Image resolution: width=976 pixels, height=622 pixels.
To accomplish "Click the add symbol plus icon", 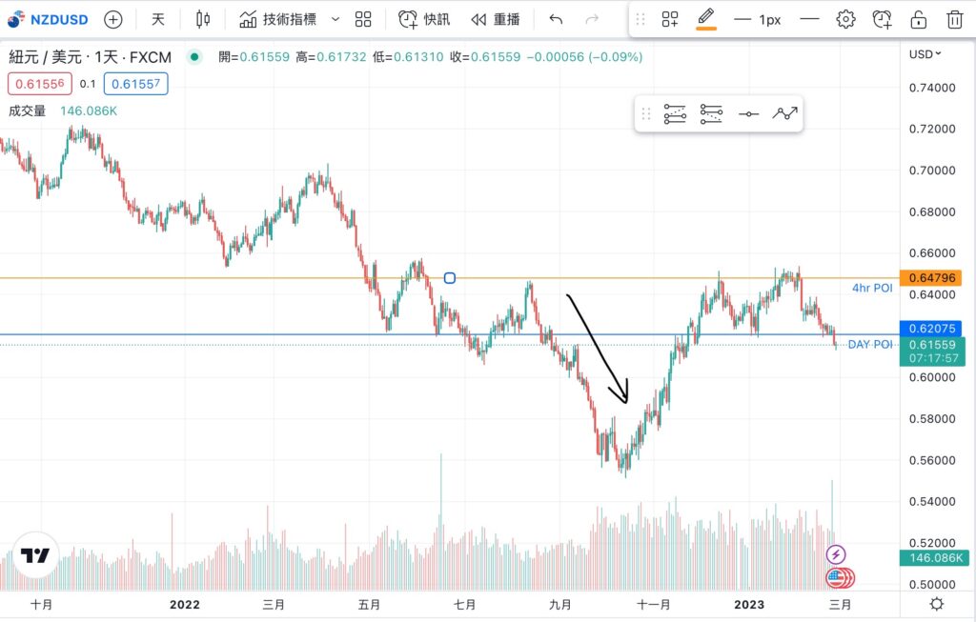I will 113,19.
